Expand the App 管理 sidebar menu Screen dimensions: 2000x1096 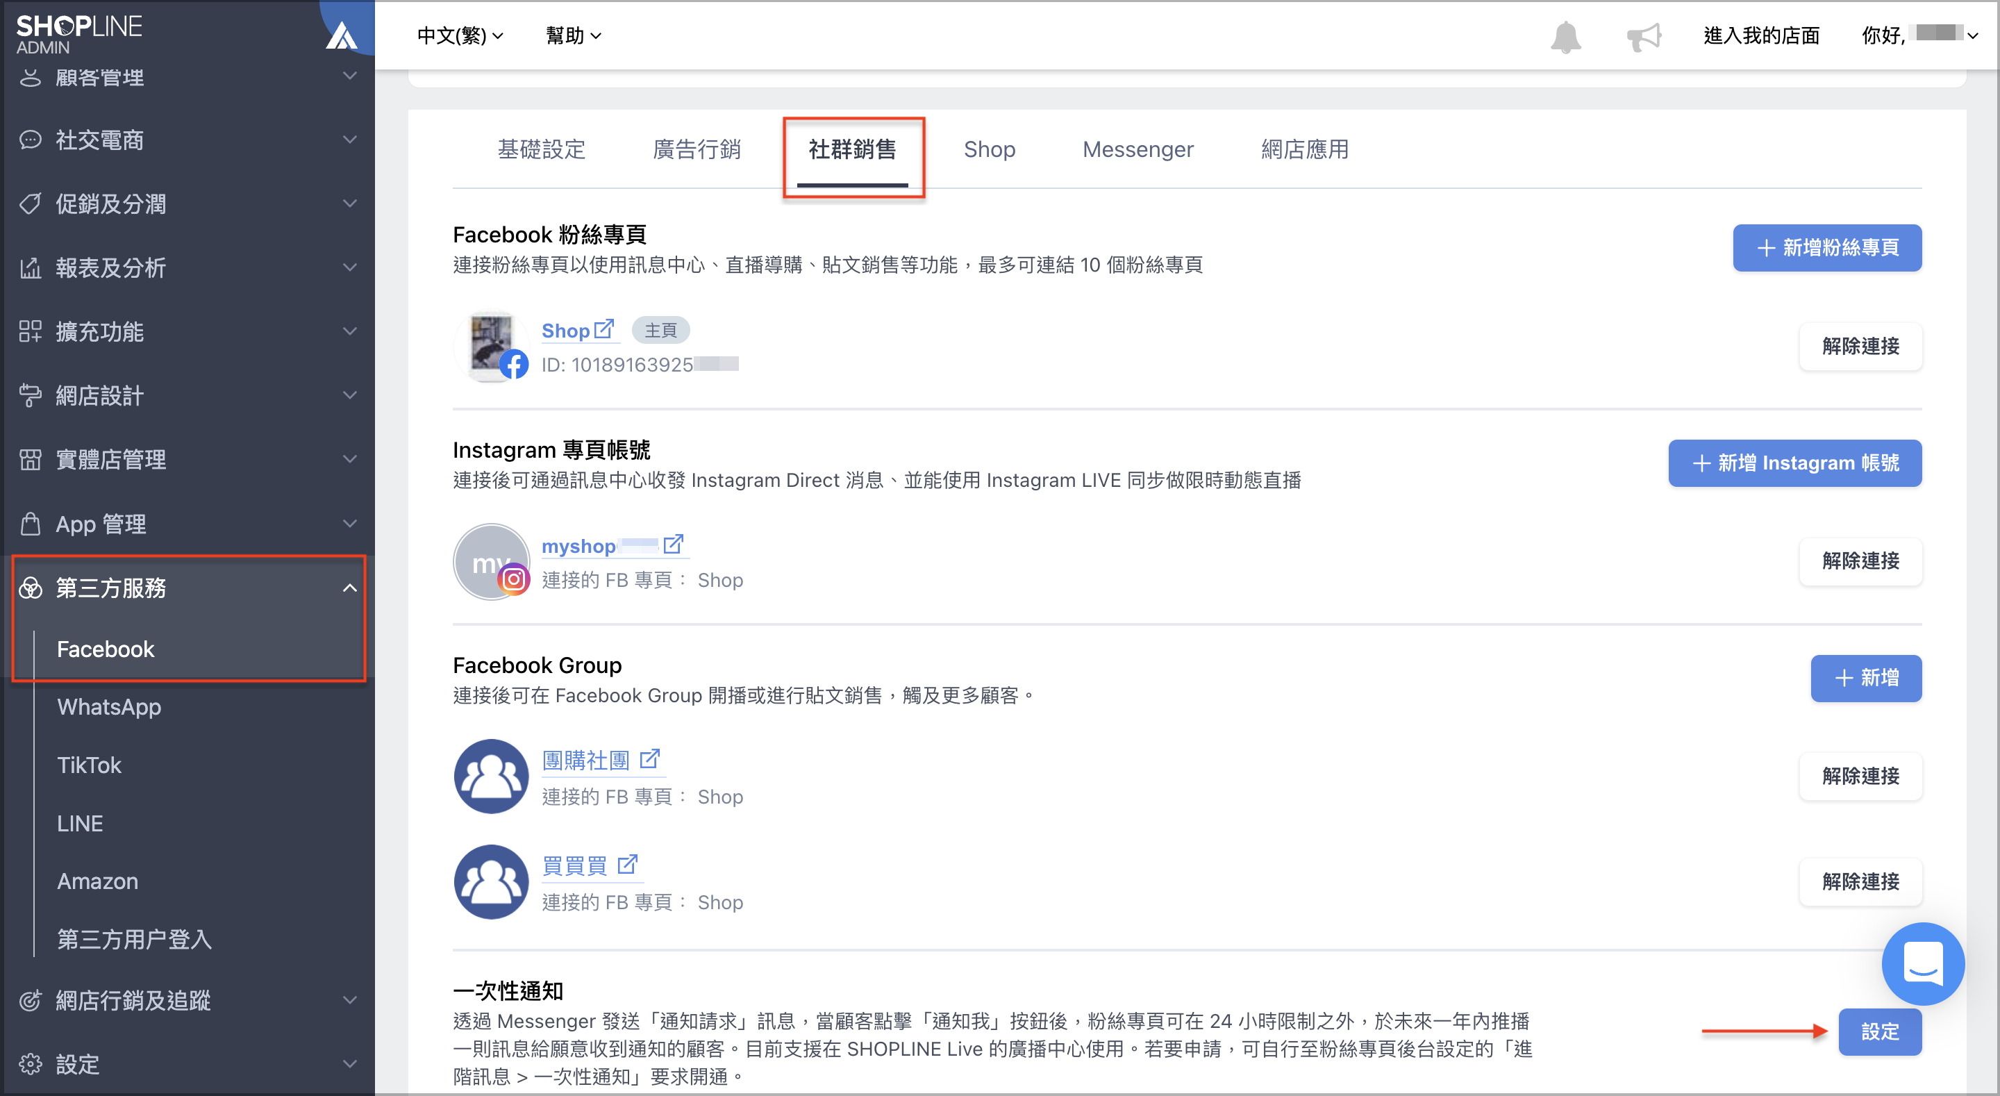pos(188,524)
